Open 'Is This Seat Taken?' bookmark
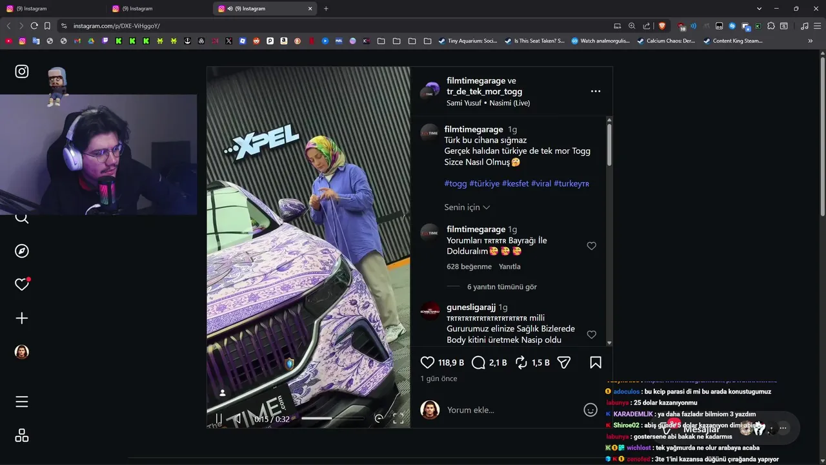The width and height of the screenshot is (826, 465). point(534,41)
